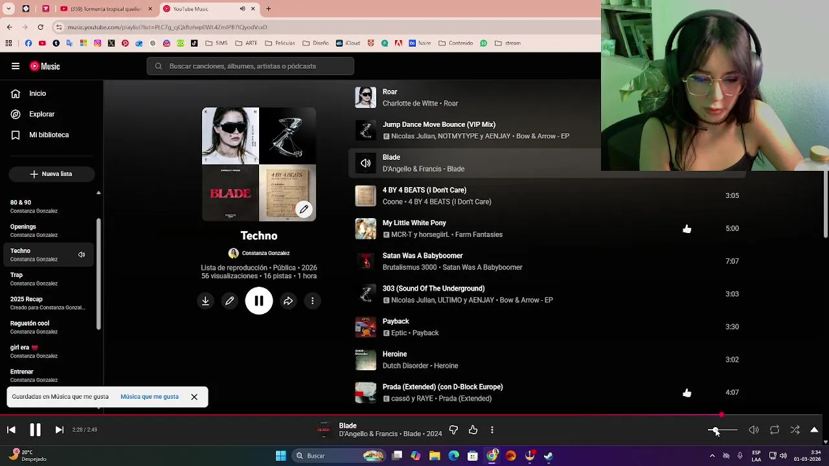
Task: Play Satan Was A Babyboomer
Action: [x=422, y=256]
